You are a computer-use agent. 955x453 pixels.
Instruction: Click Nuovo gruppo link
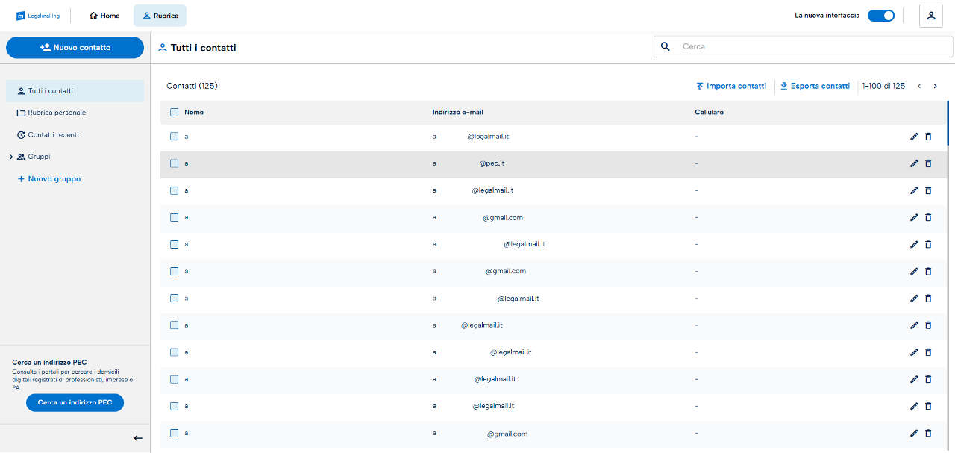(x=48, y=179)
